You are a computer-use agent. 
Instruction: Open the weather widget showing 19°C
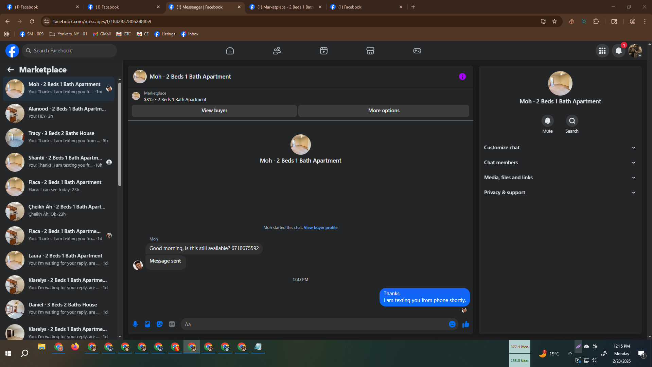549,353
